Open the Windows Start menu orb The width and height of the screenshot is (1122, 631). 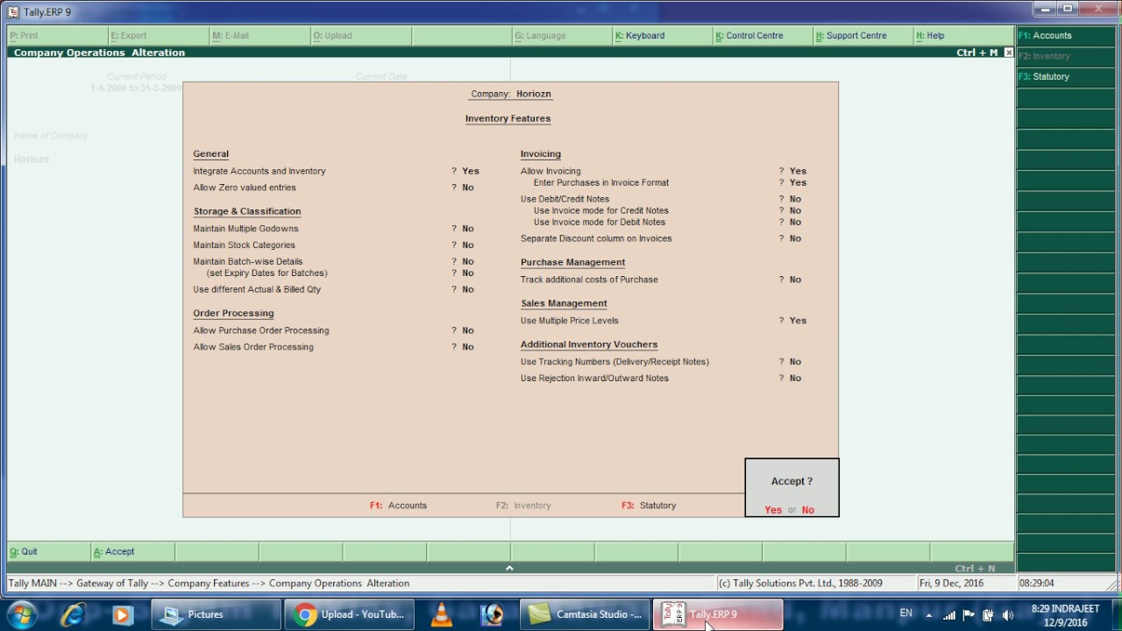(21, 614)
